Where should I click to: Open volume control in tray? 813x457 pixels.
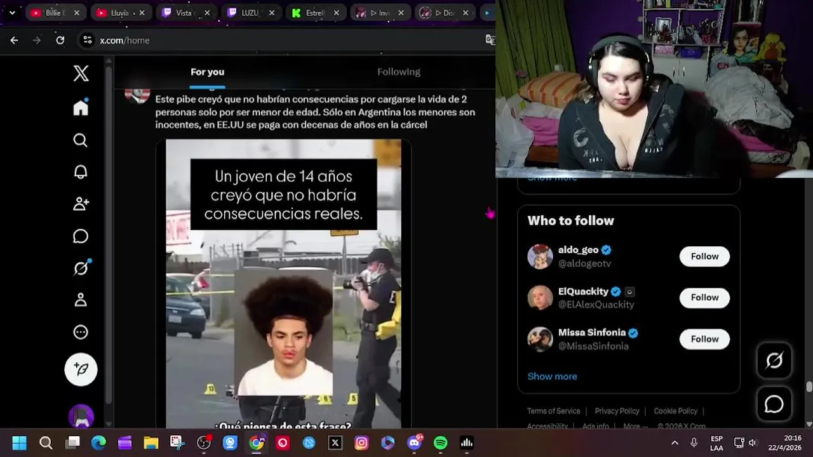pos(753,443)
